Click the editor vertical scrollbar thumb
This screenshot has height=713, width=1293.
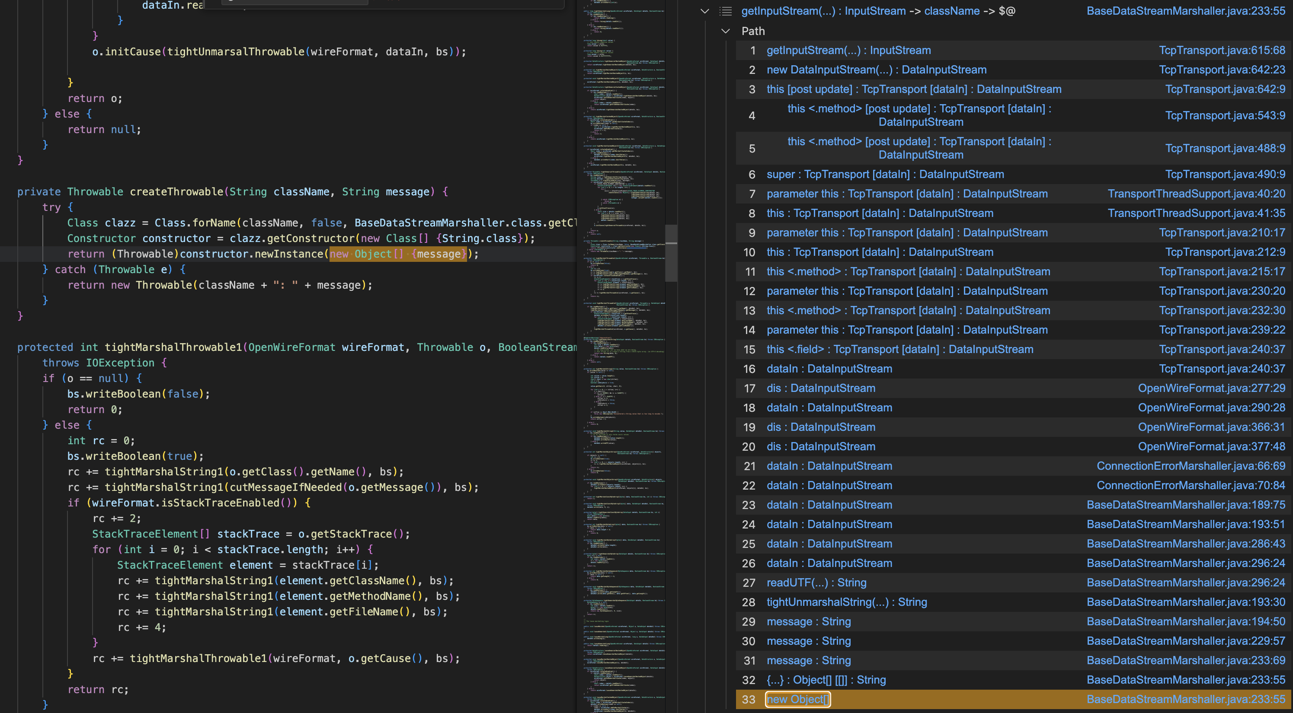[671, 253]
